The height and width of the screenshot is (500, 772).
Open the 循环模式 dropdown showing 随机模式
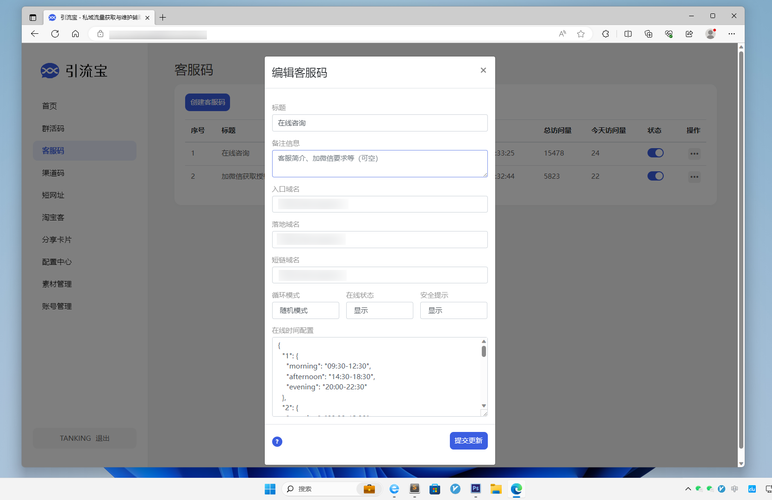point(305,310)
